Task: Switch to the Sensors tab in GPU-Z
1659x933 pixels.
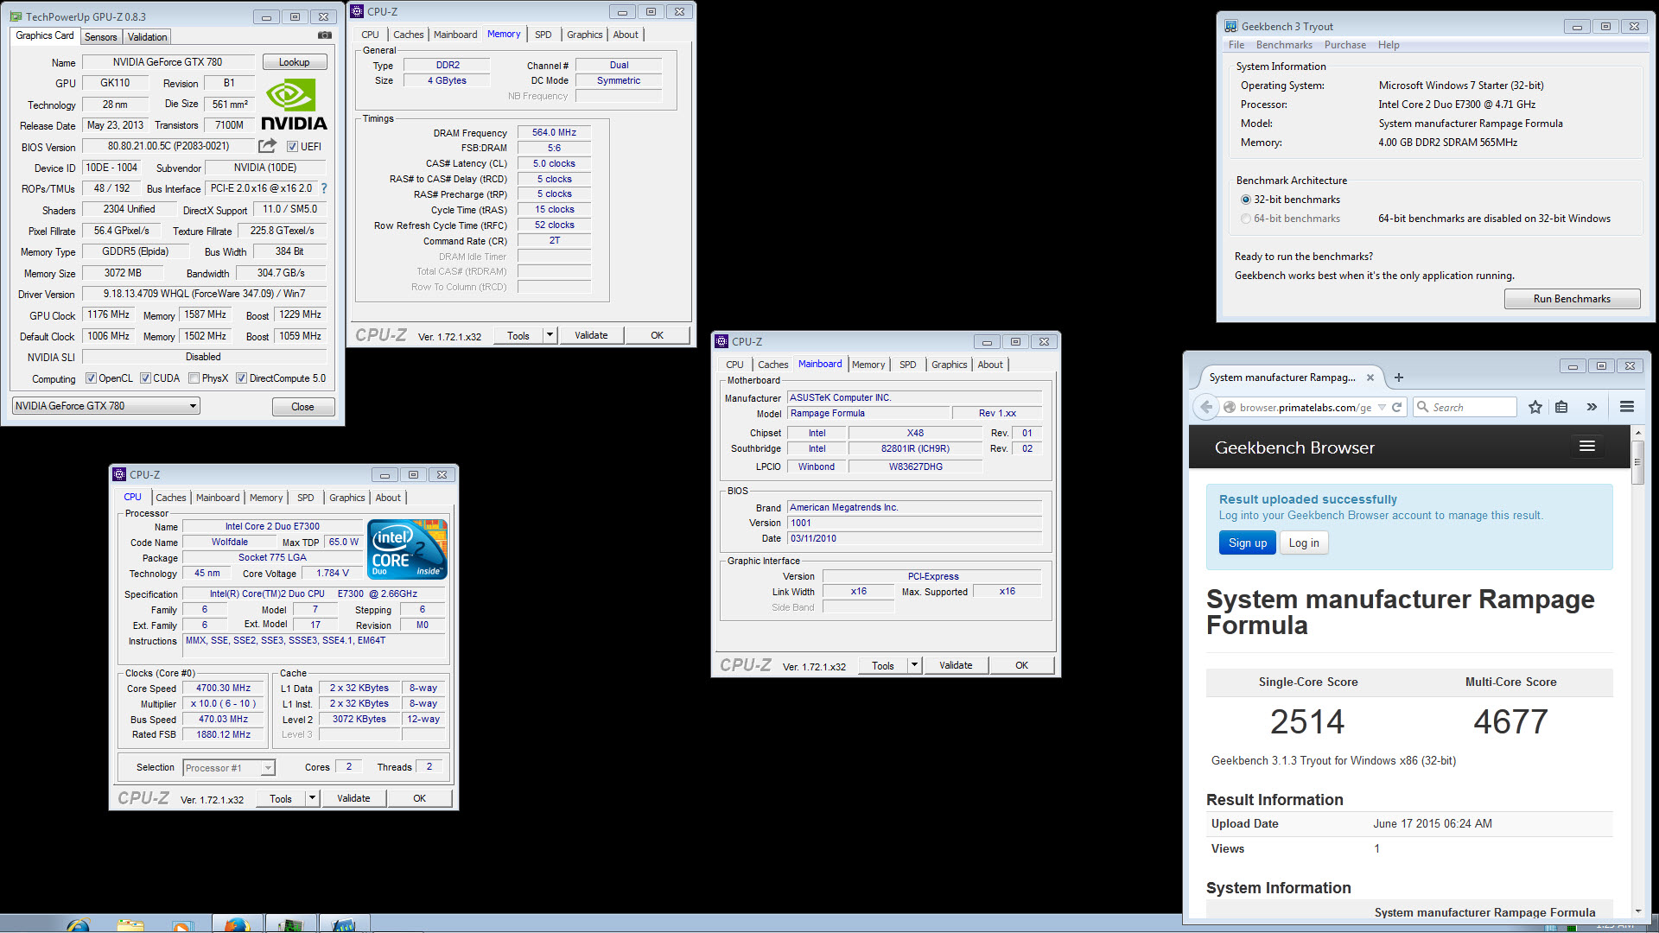Action: (x=100, y=37)
